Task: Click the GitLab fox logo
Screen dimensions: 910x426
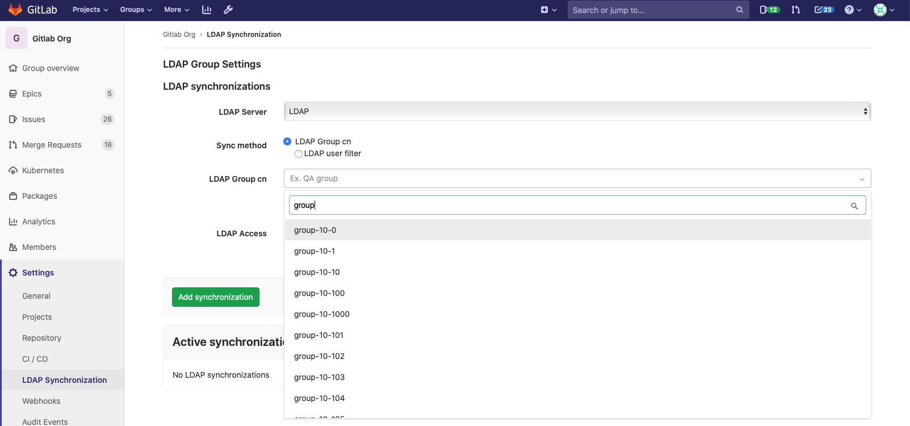Action: (15, 10)
